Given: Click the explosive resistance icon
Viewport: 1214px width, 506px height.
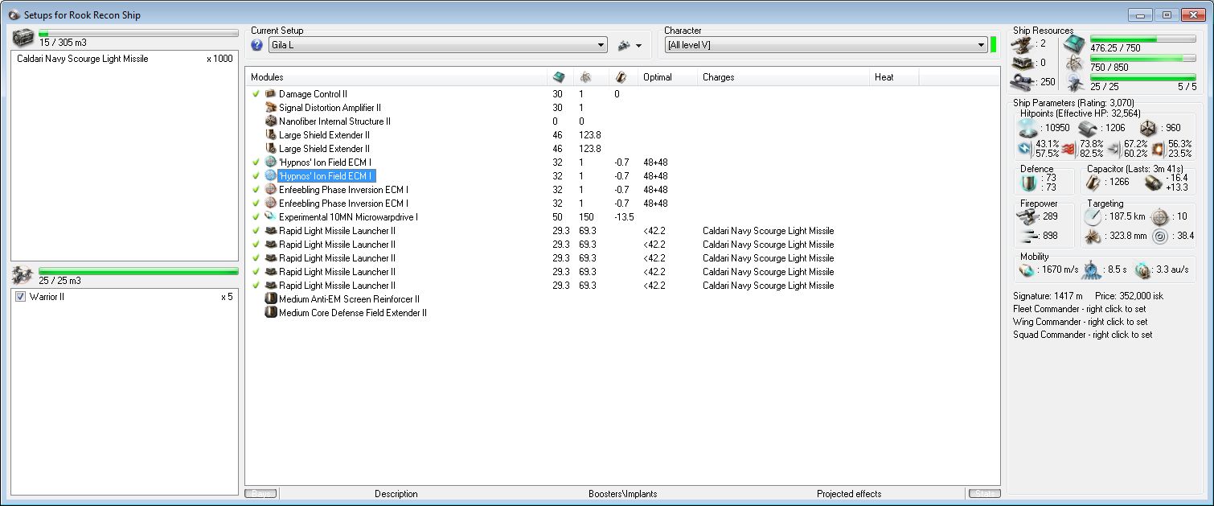Looking at the screenshot, I should (x=1158, y=148).
